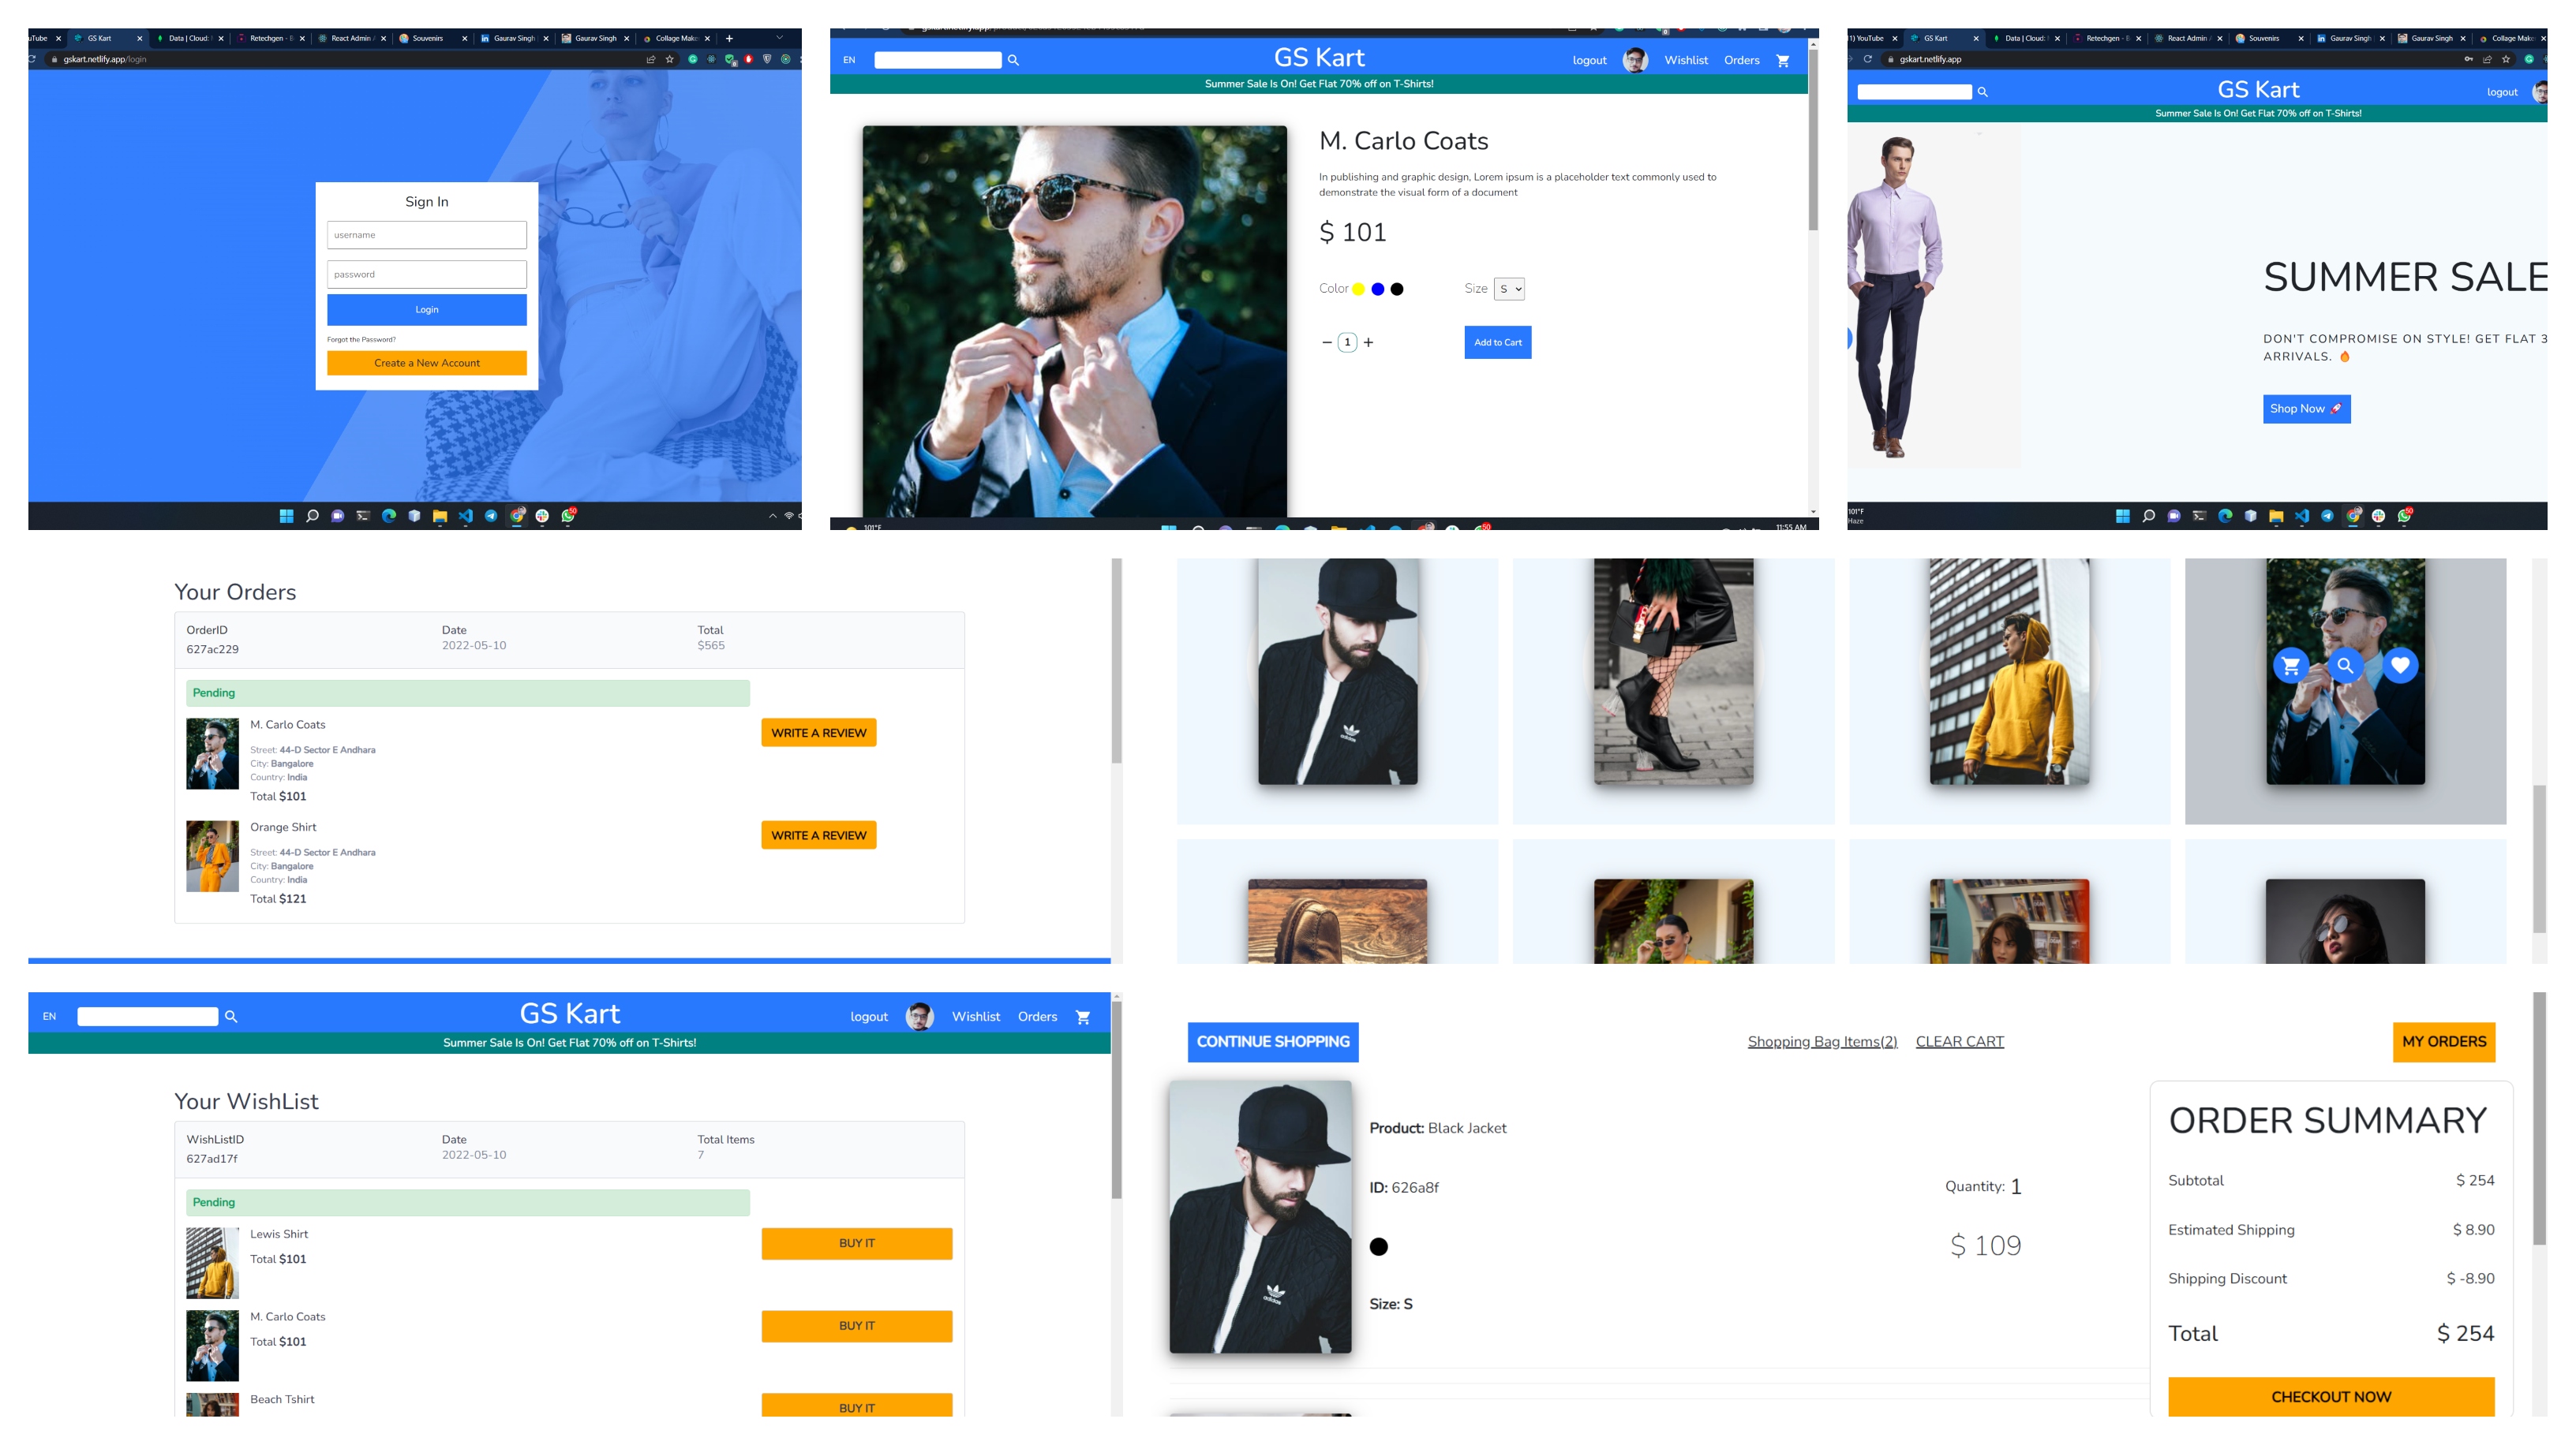Click the search magnifier icon in the Summer Sale homepage header

1982,92
